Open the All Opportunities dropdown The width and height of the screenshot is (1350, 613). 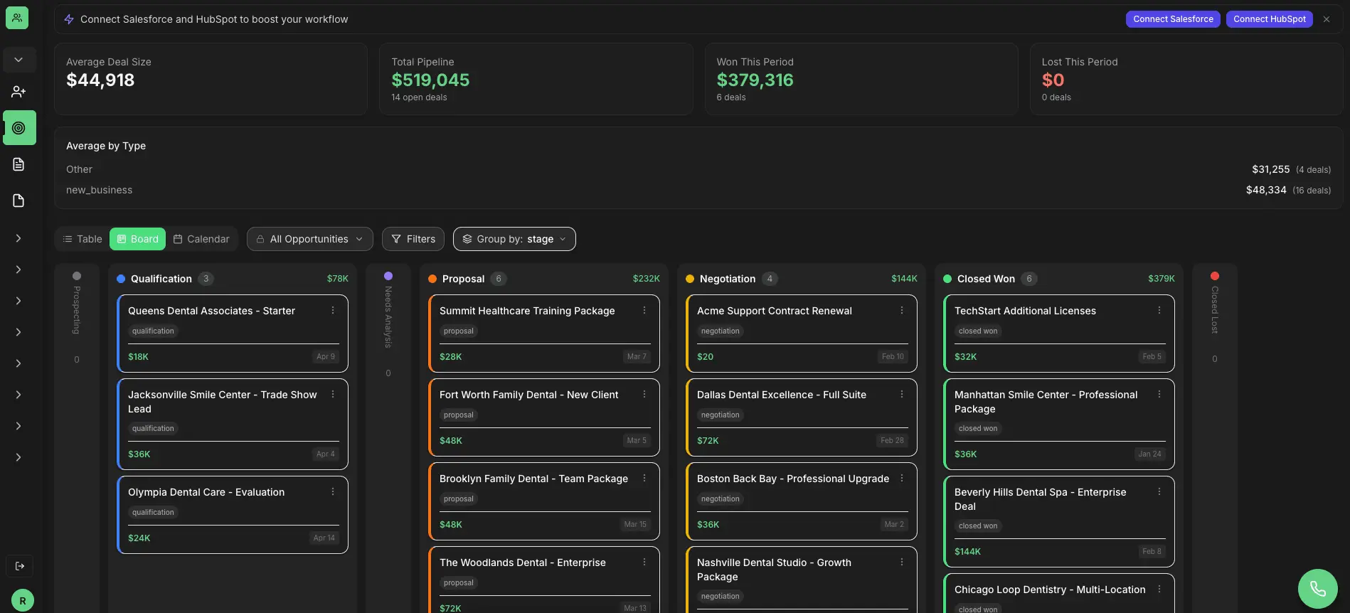click(x=310, y=239)
